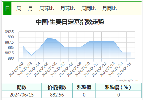Switch to the 周 weekly tab
The width and height of the screenshot is (143, 100).
click(x=19, y=8)
